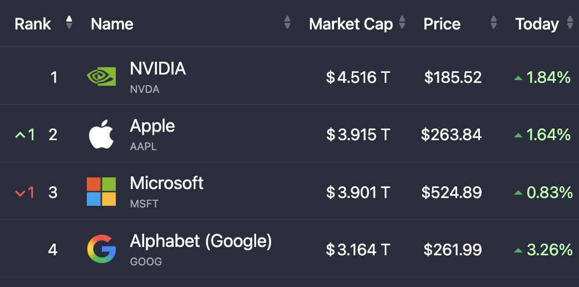Image resolution: width=579 pixels, height=287 pixels.
Task: Open the NVIDIA company link
Action: tap(158, 68)
